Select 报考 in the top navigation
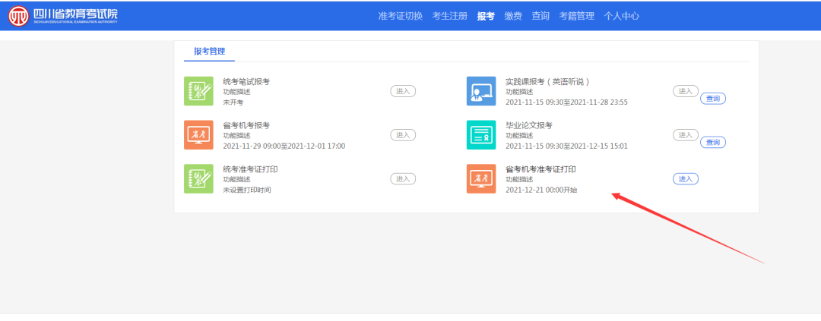 coord(486,16)
